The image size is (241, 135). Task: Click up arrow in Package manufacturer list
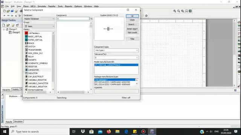pyautogui.click(x=137, y=80)
